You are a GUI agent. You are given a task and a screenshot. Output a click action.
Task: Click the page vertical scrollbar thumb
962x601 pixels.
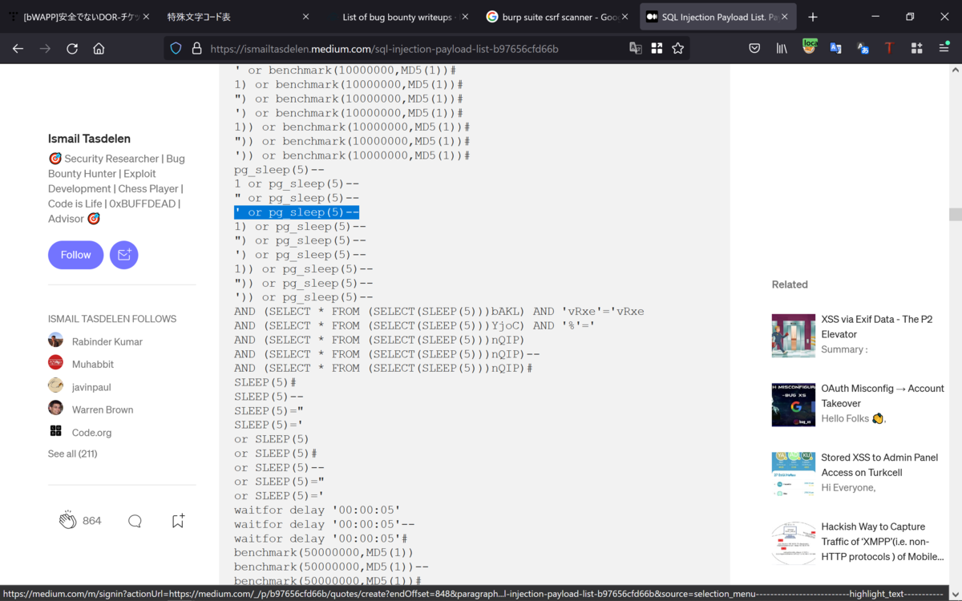coord(955,214)
